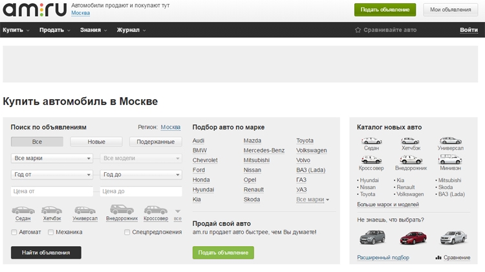
Task: Enable the Автомат checkbox
Action: 14,232
